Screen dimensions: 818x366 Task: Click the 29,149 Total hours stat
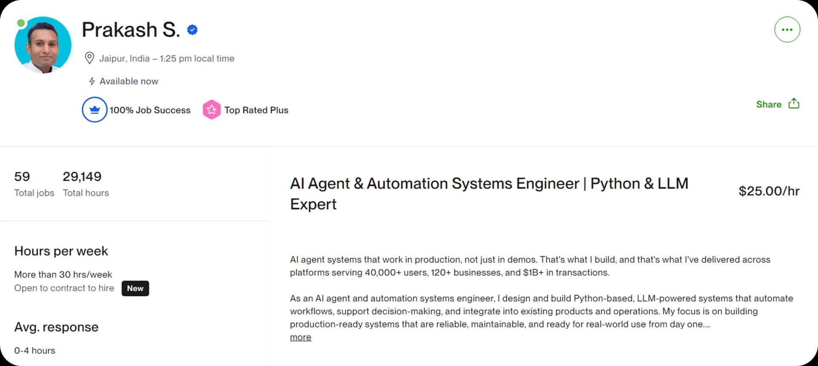point(86,184)
